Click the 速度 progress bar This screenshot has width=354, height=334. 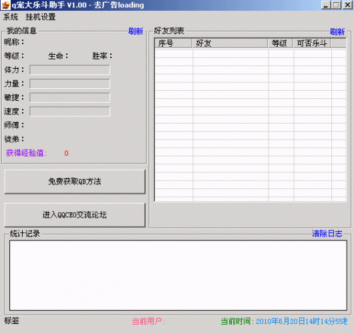(x=69, y=112)
